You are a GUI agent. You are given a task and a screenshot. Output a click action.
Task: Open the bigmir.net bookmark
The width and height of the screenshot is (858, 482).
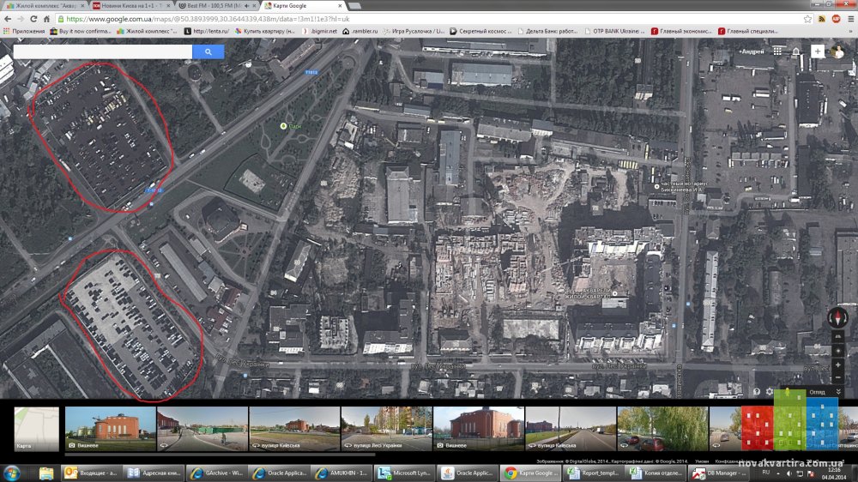[x=320, y=31]
